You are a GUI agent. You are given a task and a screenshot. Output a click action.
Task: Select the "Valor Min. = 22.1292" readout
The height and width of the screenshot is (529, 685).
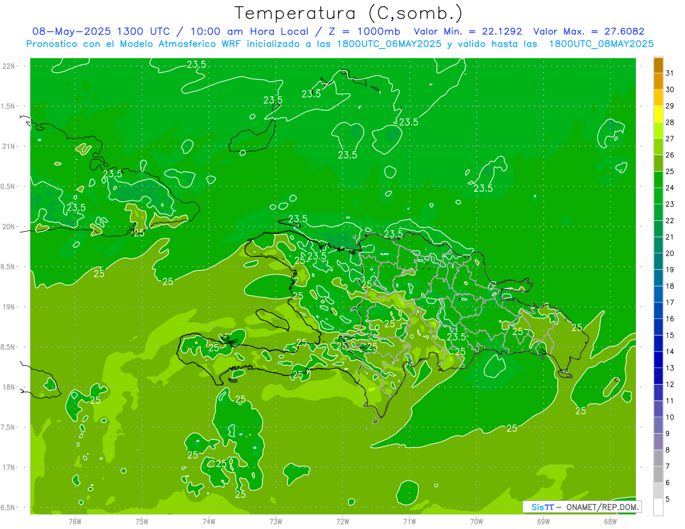pos(468,31)
